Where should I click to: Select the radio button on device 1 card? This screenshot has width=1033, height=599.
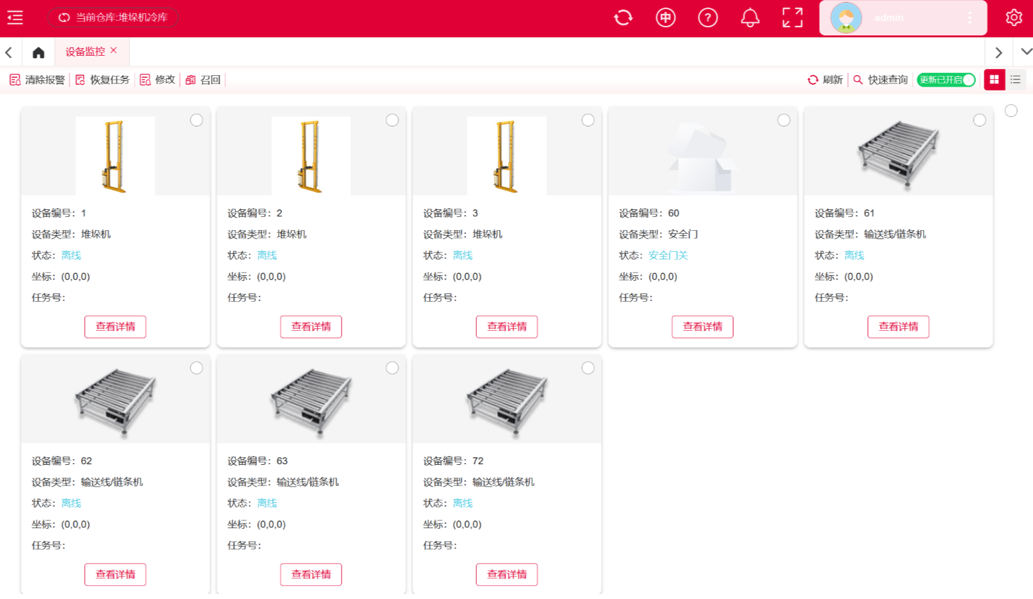(197, 120)
